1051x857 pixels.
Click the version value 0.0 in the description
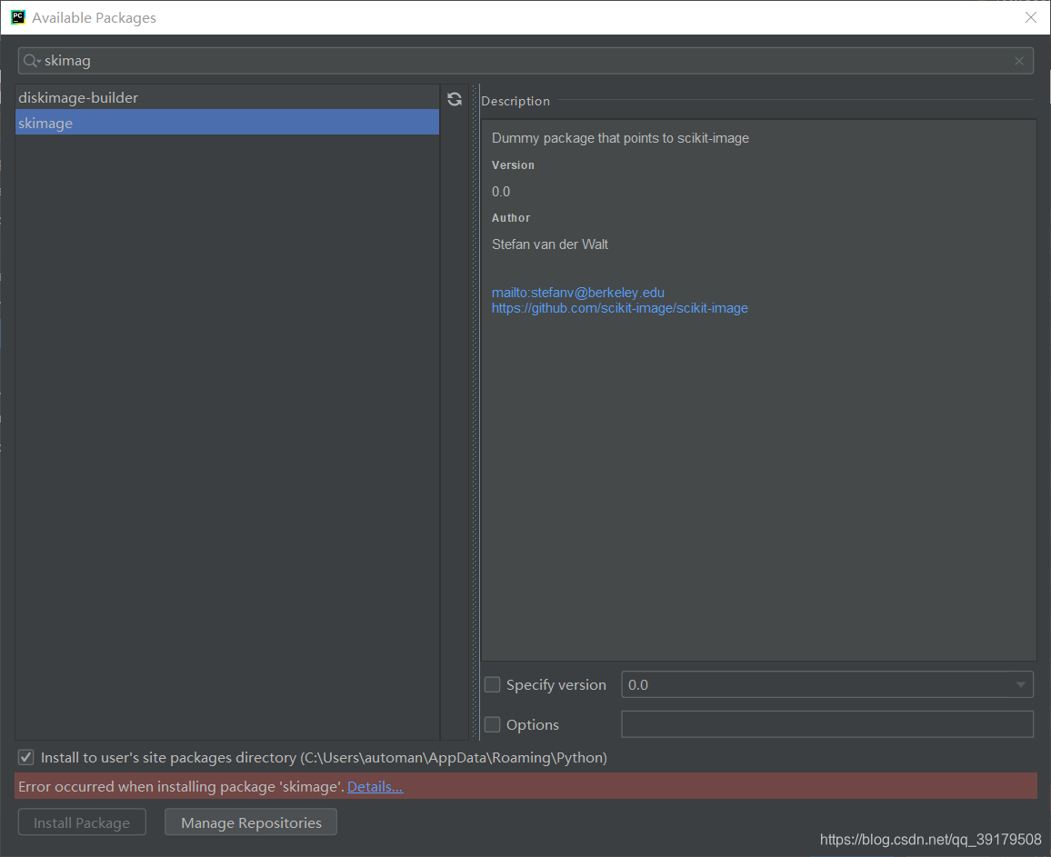click(501, 192)
